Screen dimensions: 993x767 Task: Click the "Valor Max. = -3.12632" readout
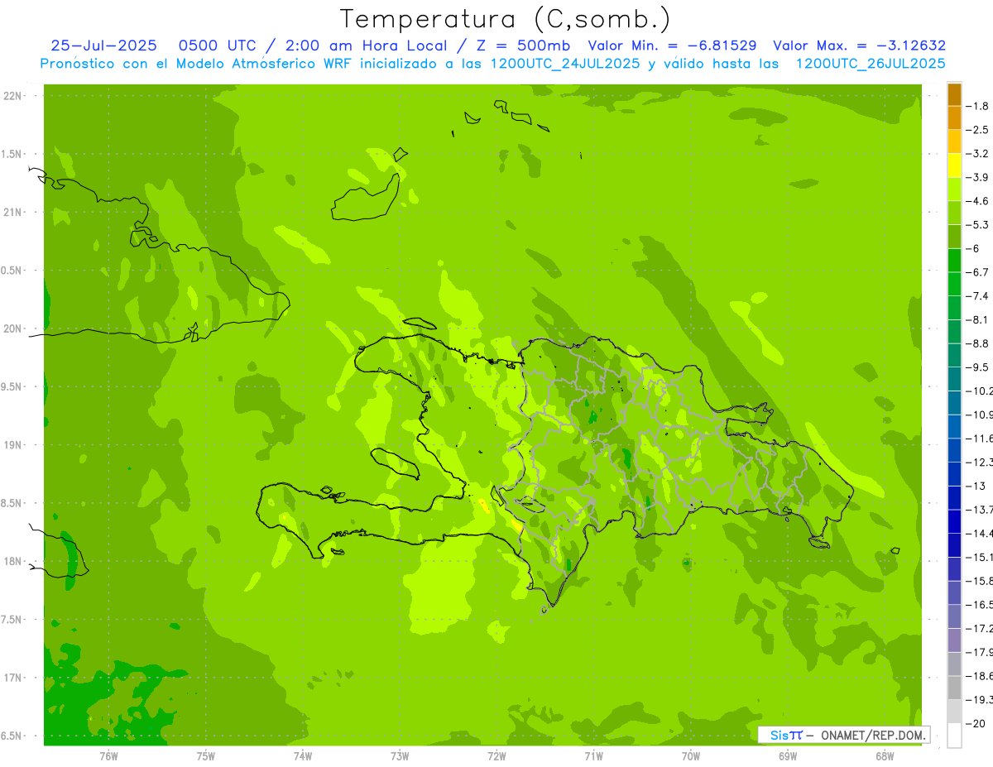[x=859, y=46]
